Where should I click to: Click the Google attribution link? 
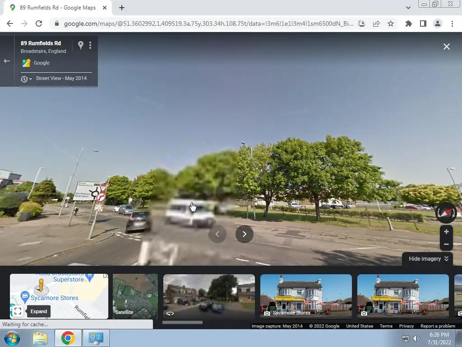[x=41, y=63]
